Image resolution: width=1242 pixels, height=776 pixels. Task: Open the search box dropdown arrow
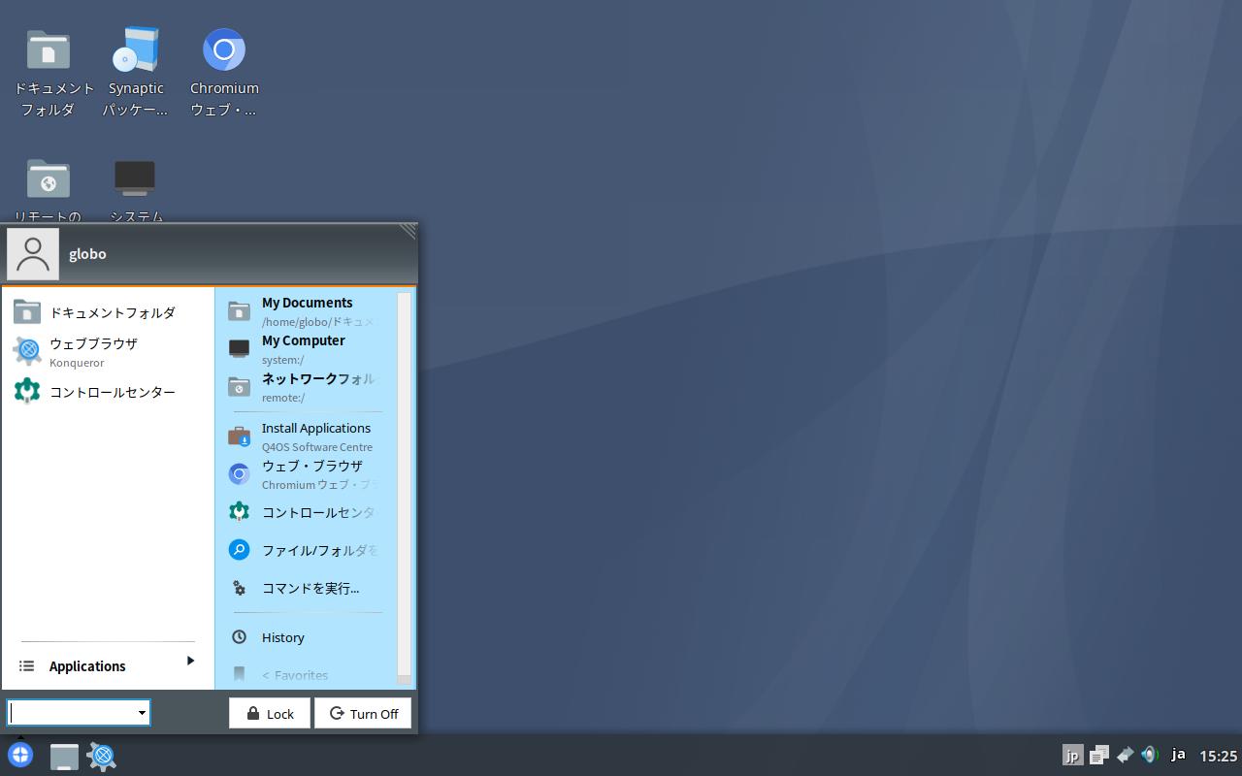142,713
